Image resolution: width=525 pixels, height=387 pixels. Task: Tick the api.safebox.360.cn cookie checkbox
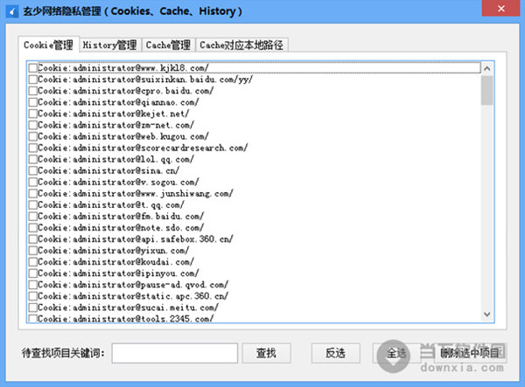pos(32,239)
